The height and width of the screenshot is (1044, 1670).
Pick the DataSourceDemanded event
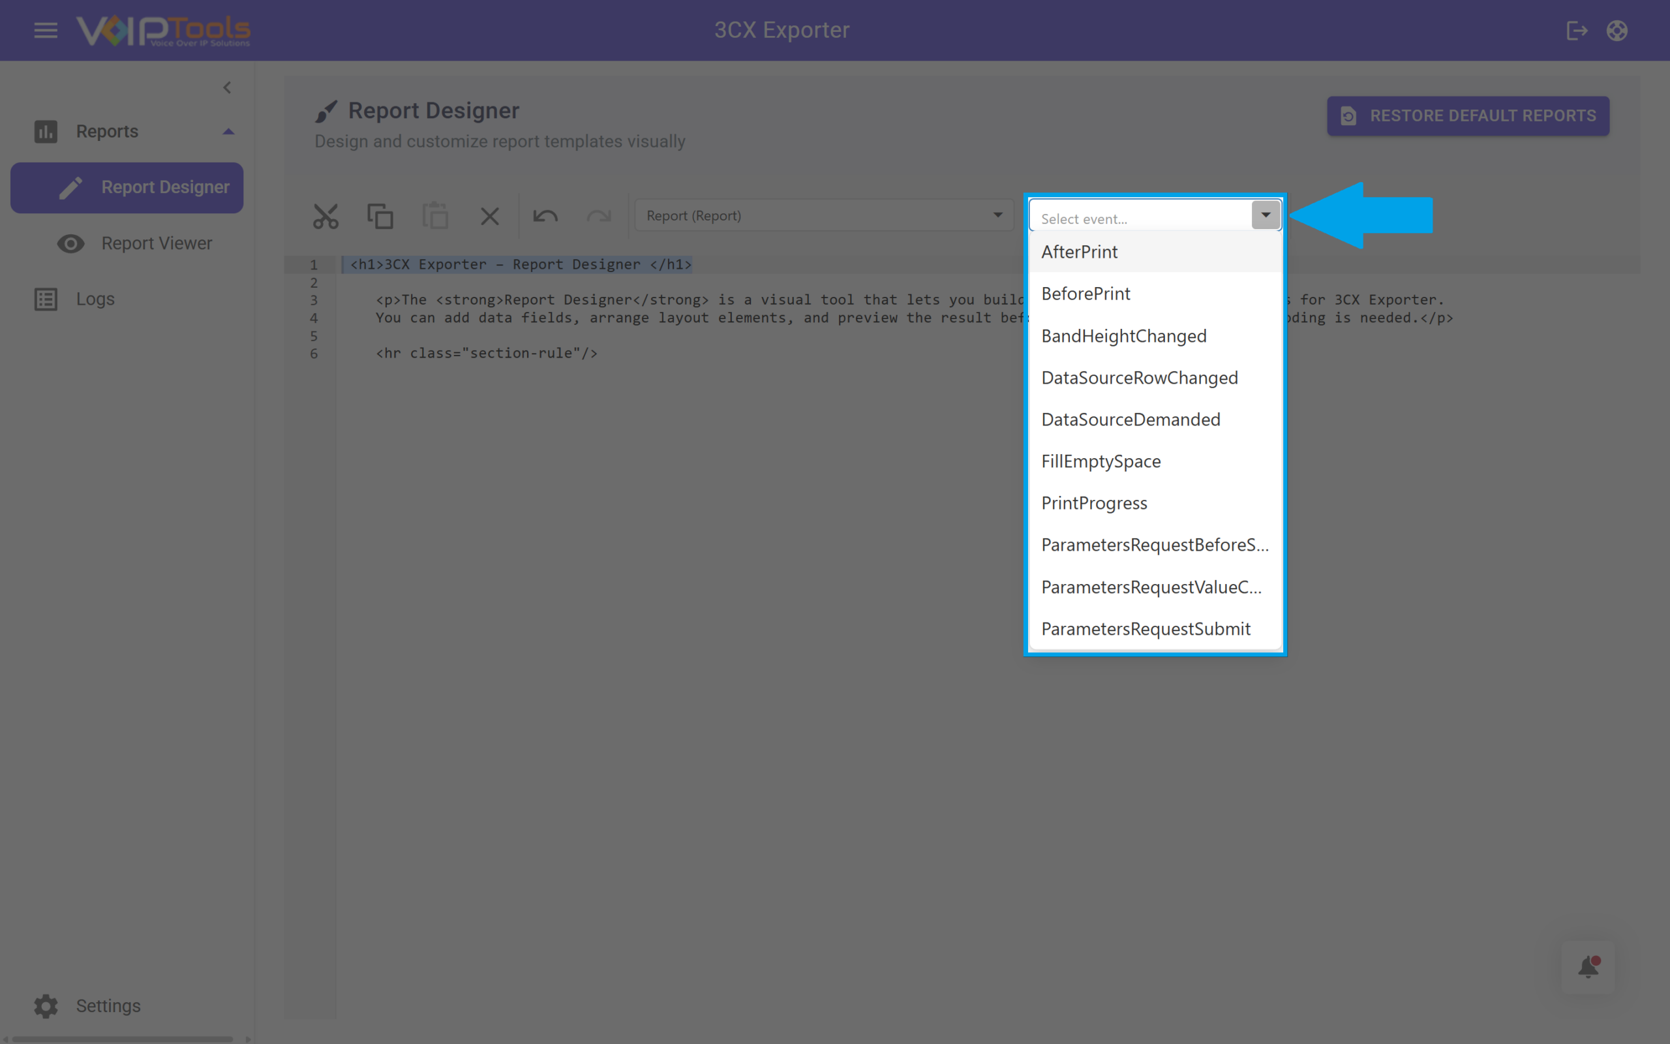tap(1155, 419)
